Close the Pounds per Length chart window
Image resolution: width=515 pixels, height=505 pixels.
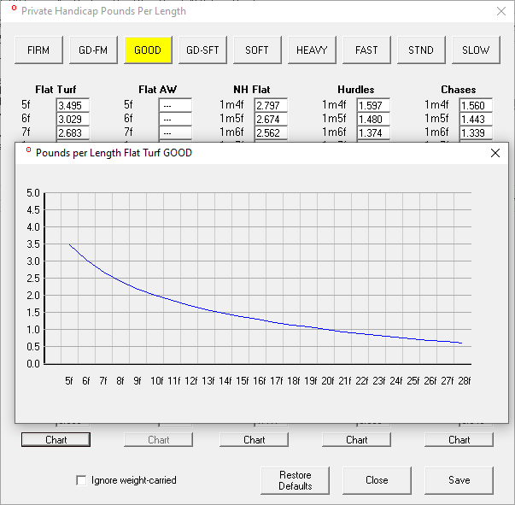pos(495,153)
